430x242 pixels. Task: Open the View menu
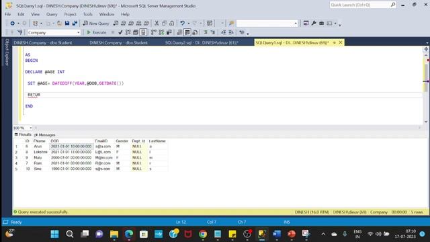35,14
